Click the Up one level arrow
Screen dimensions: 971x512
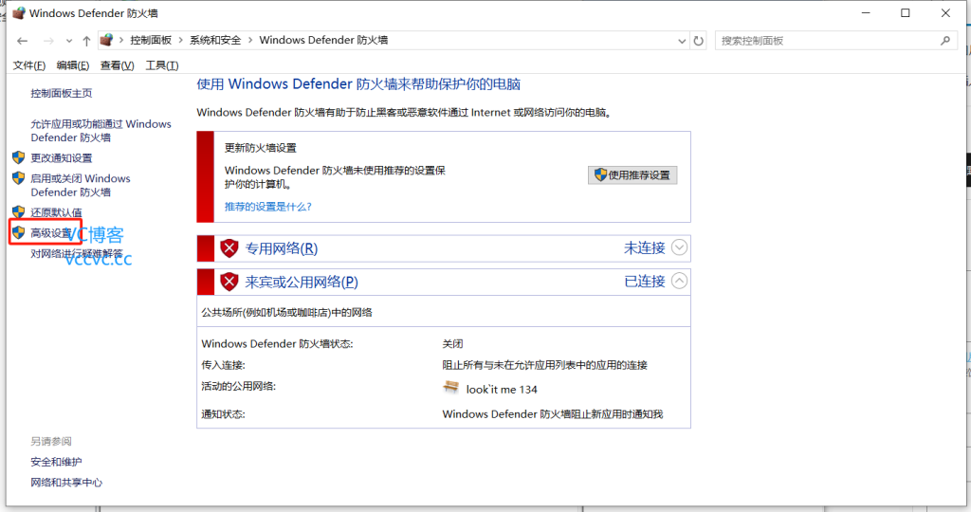point(86,41)
